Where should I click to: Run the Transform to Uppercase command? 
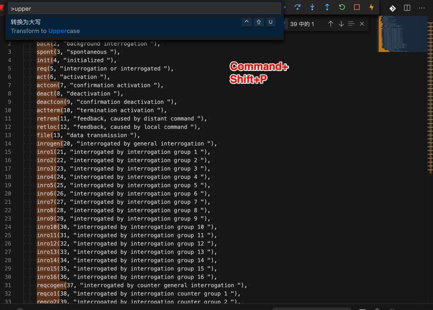coord(145,26)
